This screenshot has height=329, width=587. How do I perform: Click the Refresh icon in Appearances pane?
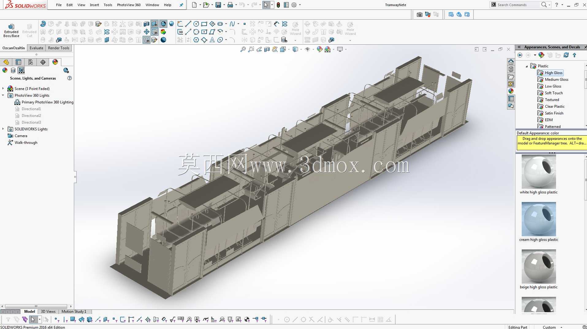pyautogui.click(x=566, y=55)
